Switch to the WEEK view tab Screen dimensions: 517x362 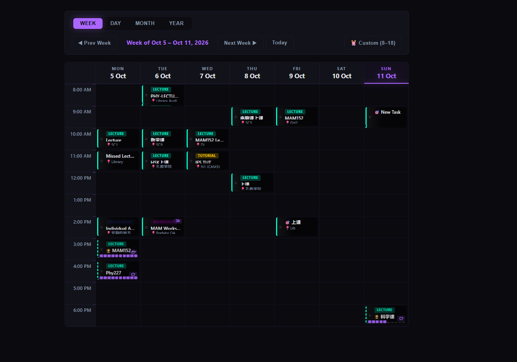click(x=88, y=23)
